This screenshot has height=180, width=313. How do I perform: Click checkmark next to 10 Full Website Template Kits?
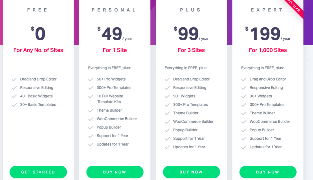[91, 96]
